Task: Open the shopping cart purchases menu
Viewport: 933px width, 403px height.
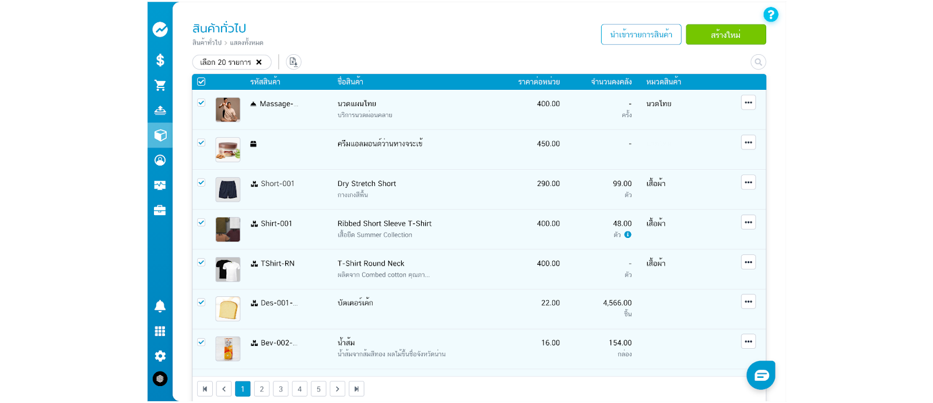Action: [x=160, y=85]
